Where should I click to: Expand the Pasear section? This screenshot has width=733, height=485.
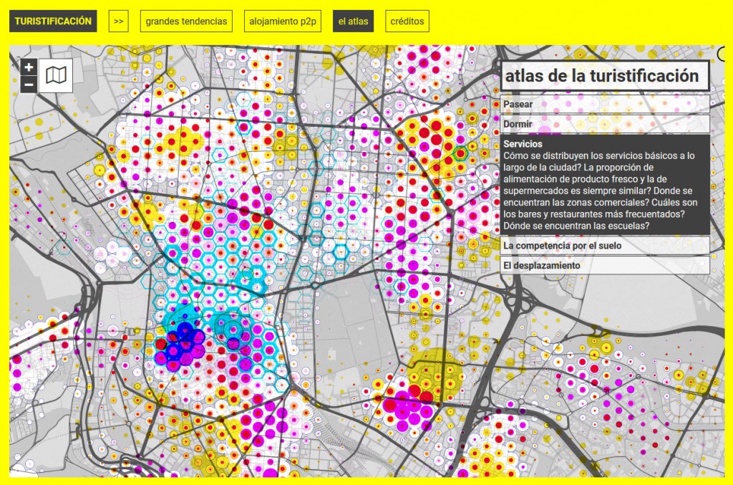click(605, 105)
